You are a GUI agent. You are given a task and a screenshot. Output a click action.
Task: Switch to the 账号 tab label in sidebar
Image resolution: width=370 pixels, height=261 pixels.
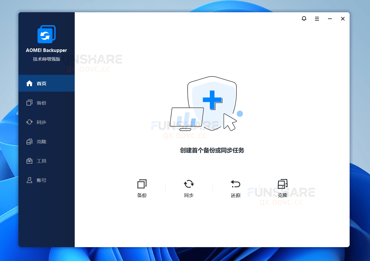(41, 180)
